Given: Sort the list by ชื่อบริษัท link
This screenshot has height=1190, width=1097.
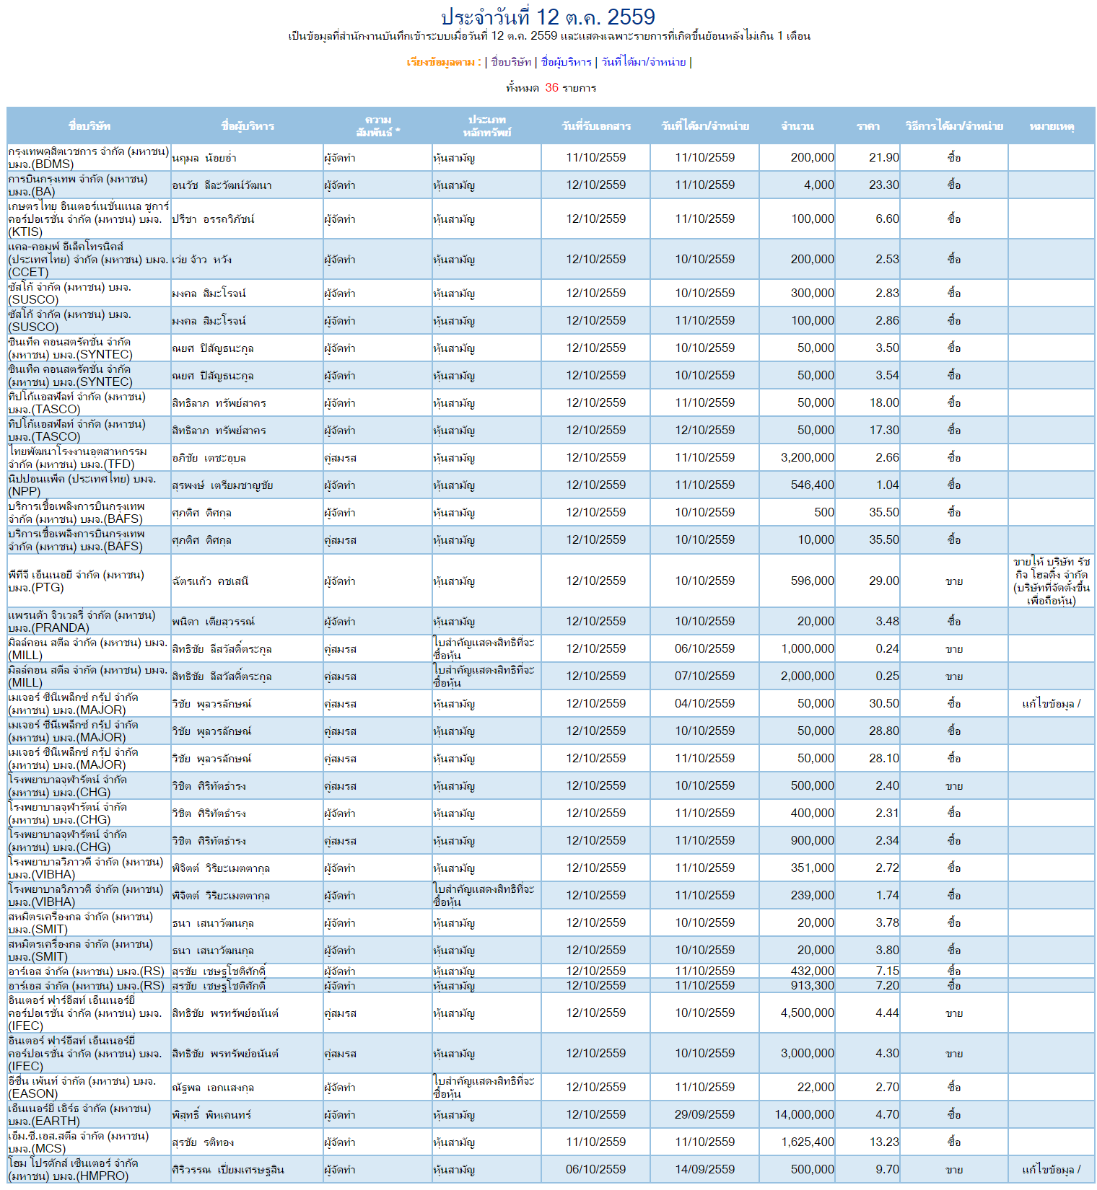Looking at the screenshot, I should [x=511, y=62].
